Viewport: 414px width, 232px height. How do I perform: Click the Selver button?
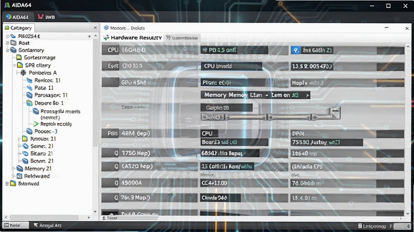pos(212,117)
